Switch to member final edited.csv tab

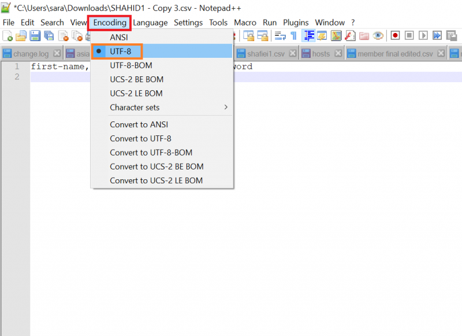tap(395, 54)
